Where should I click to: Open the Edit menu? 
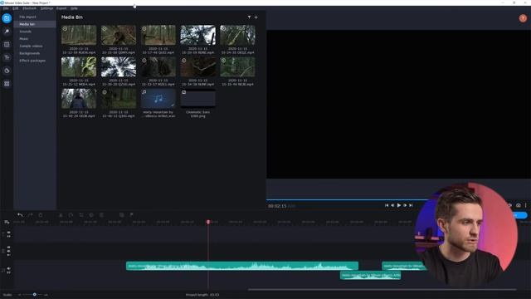point(16,8)
